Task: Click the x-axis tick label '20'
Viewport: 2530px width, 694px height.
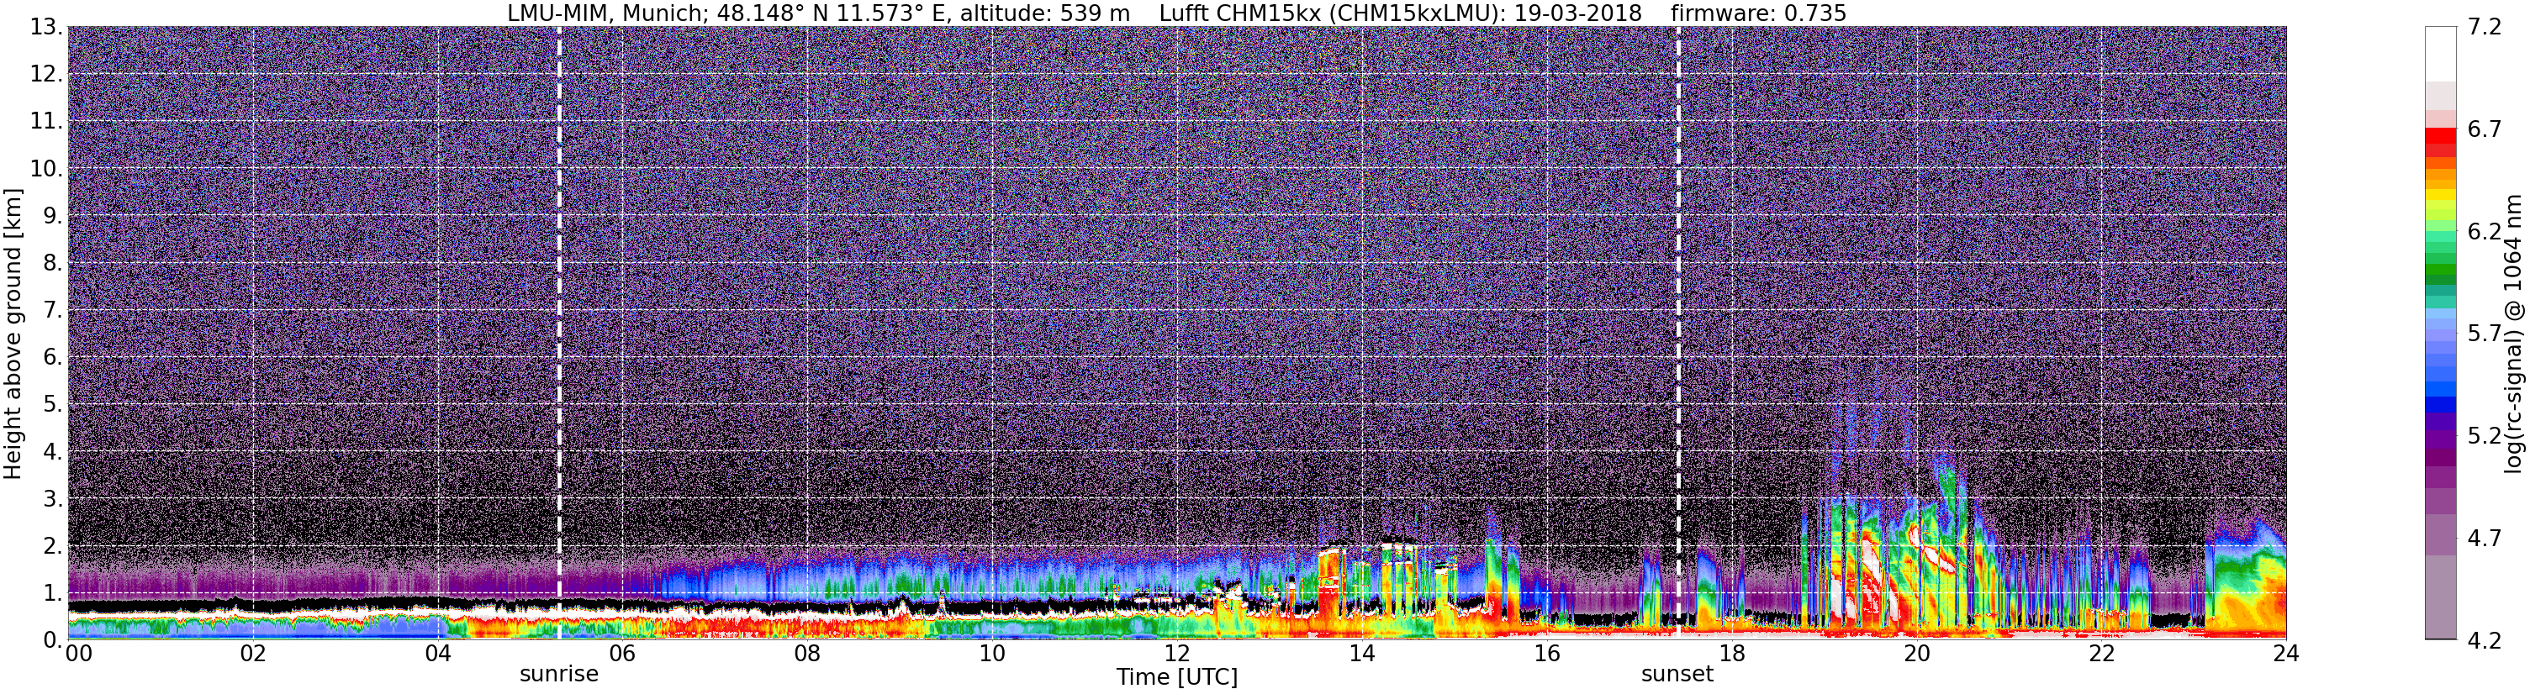Action: [1916, 654]
